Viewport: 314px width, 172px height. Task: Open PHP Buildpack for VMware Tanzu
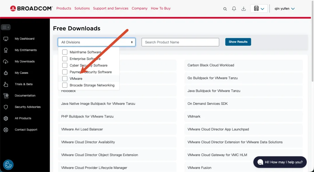(x=117, y=116)
